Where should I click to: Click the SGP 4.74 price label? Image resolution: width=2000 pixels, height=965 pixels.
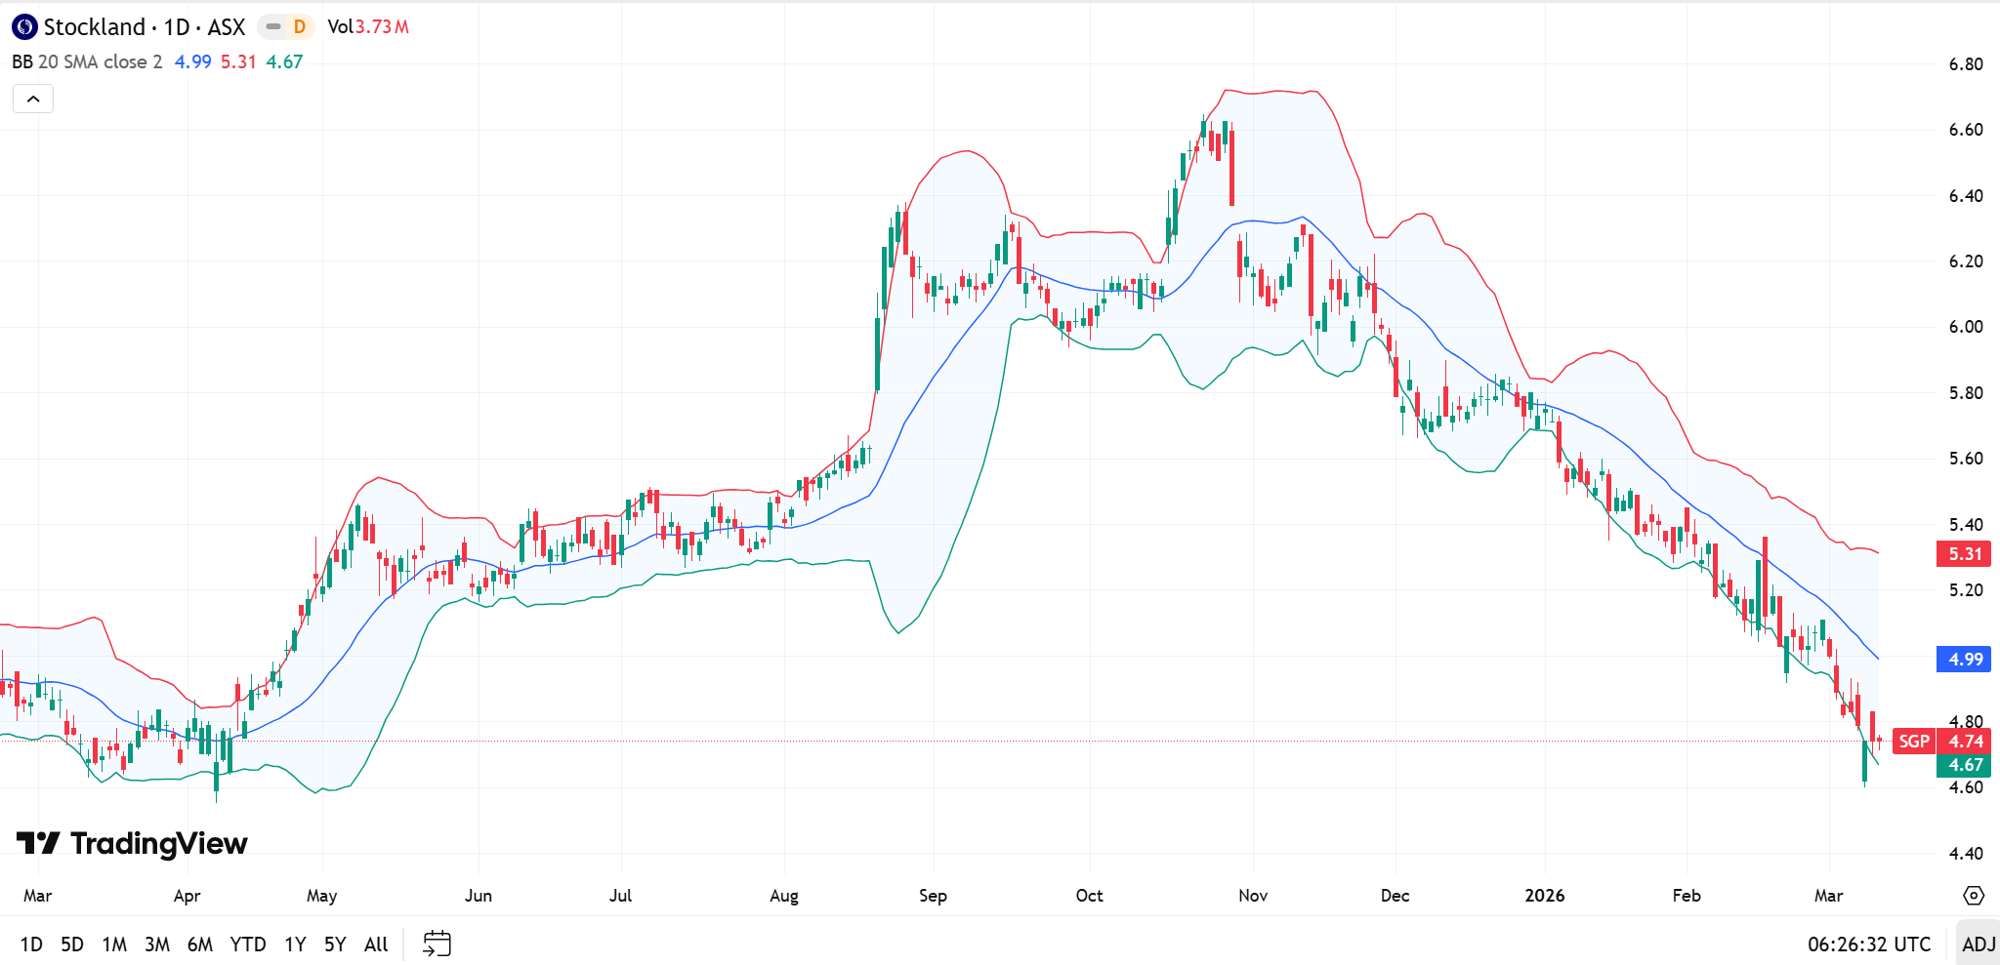point(1940,741)
